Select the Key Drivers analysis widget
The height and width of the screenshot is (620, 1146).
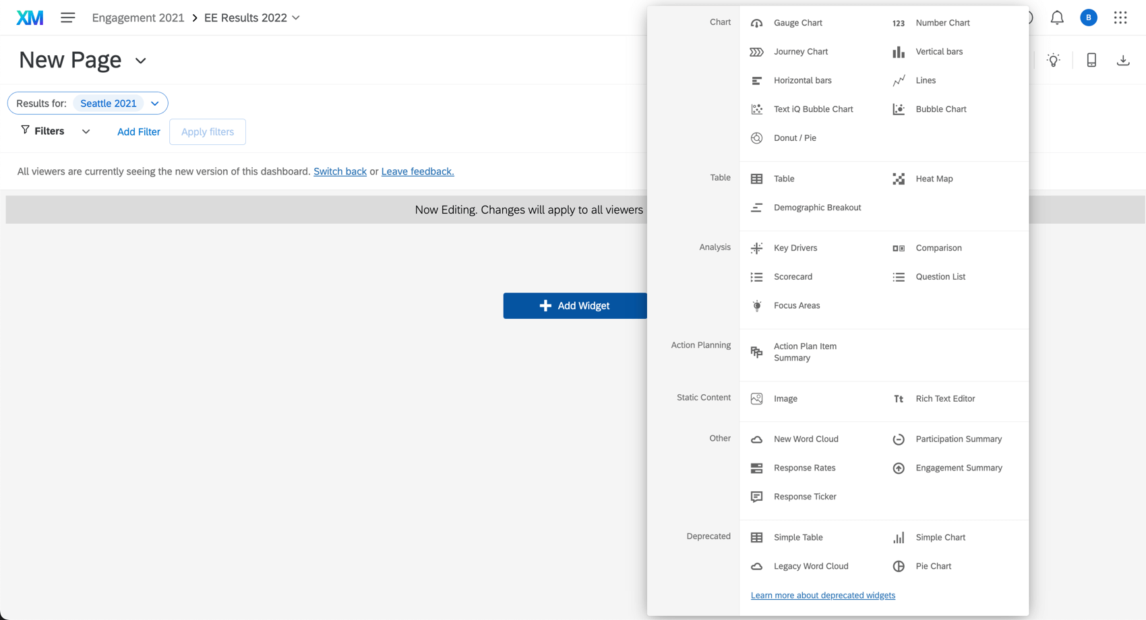pyautogui.click(x=795, y=247)
